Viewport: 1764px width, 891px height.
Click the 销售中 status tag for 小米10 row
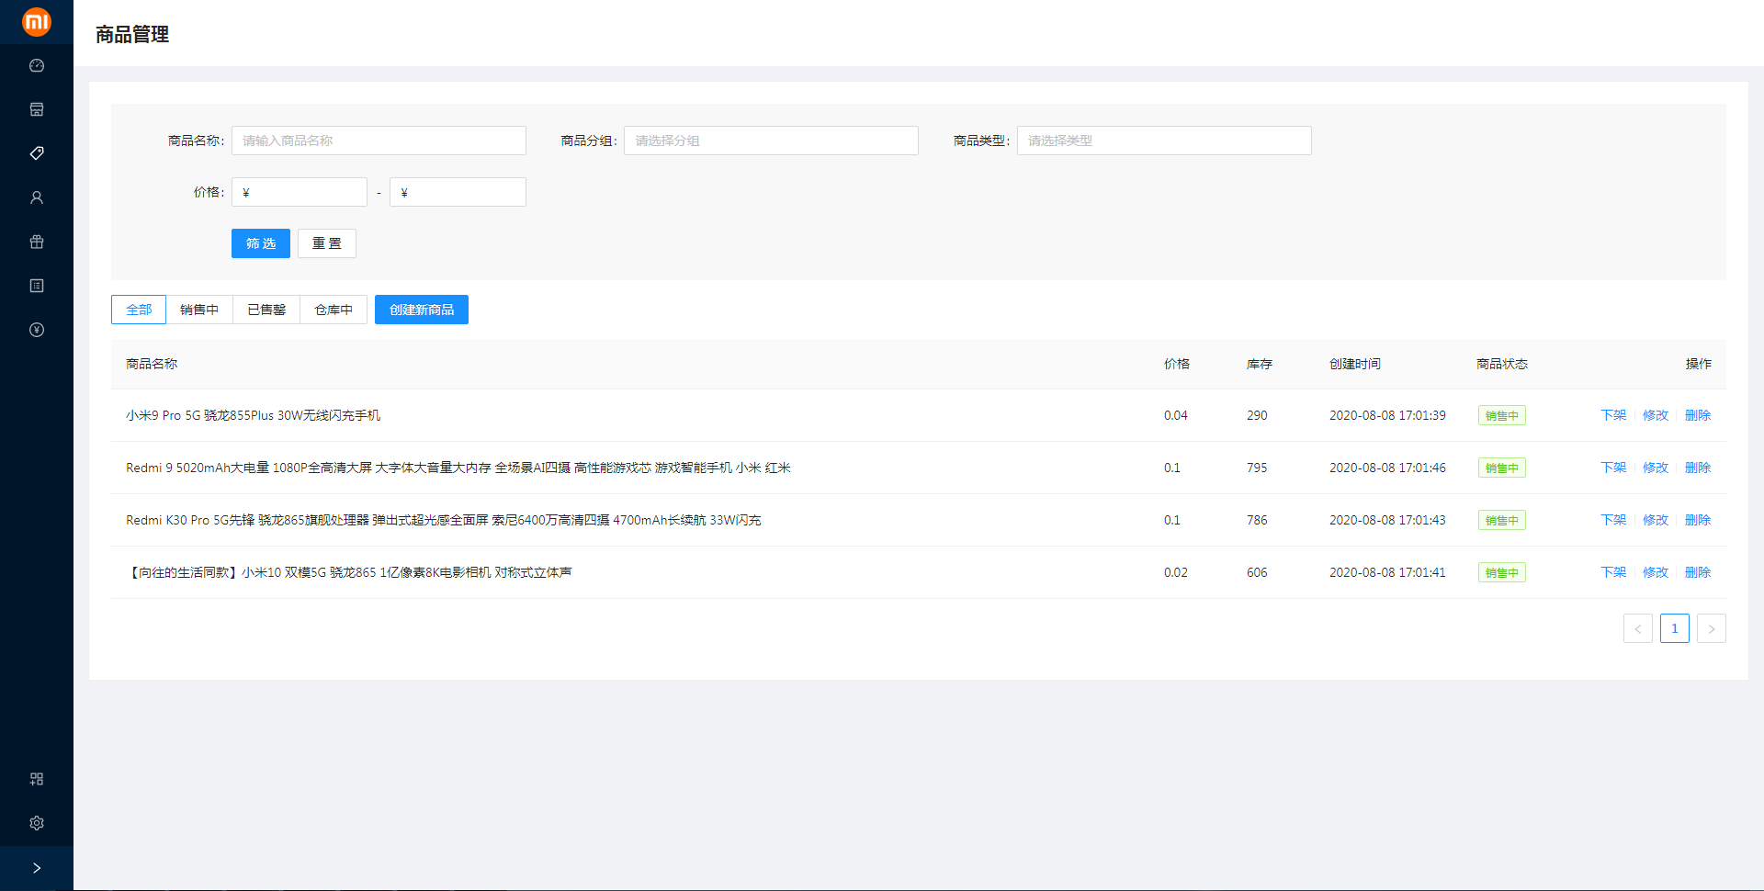[1502, 572]
